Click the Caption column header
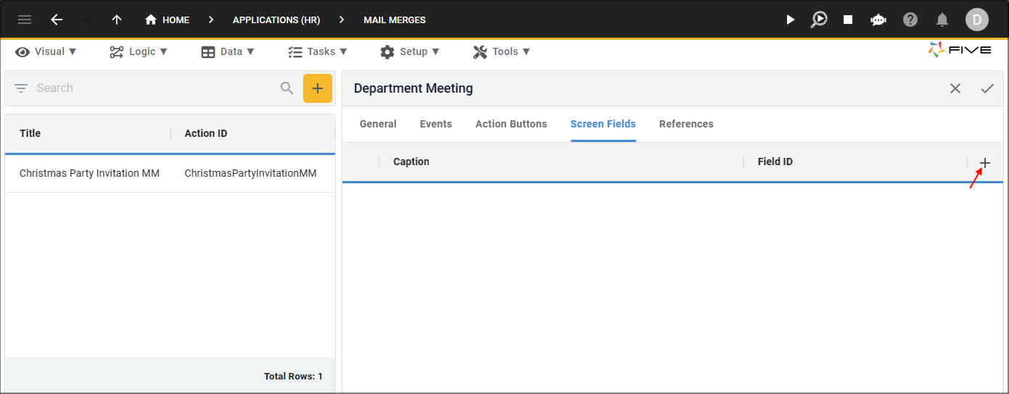 (x=411, y=162)
